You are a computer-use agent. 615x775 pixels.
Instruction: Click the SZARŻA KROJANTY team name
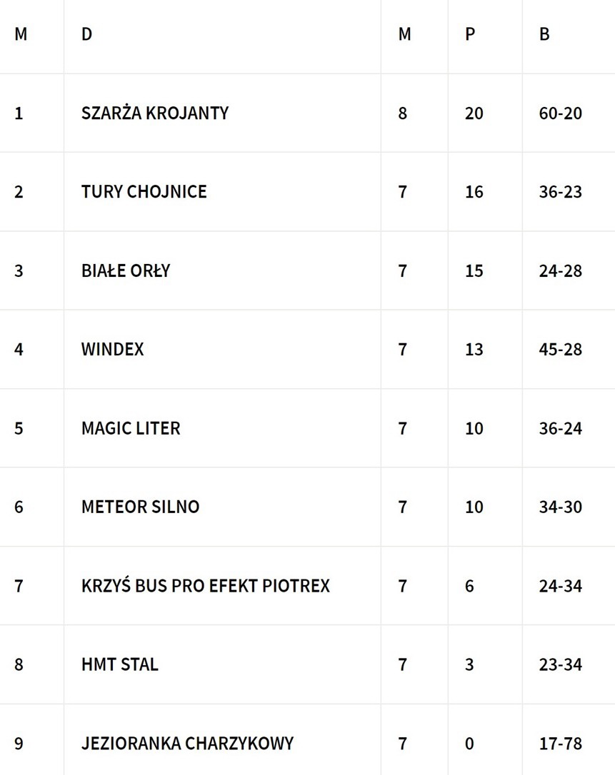click(x=155, y=113)
